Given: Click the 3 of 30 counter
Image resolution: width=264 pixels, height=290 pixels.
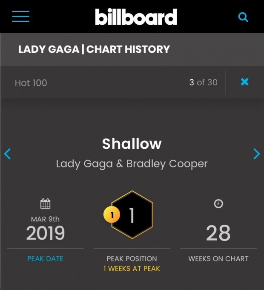Looking at the screenshot, I should click(x=203, y=82).
